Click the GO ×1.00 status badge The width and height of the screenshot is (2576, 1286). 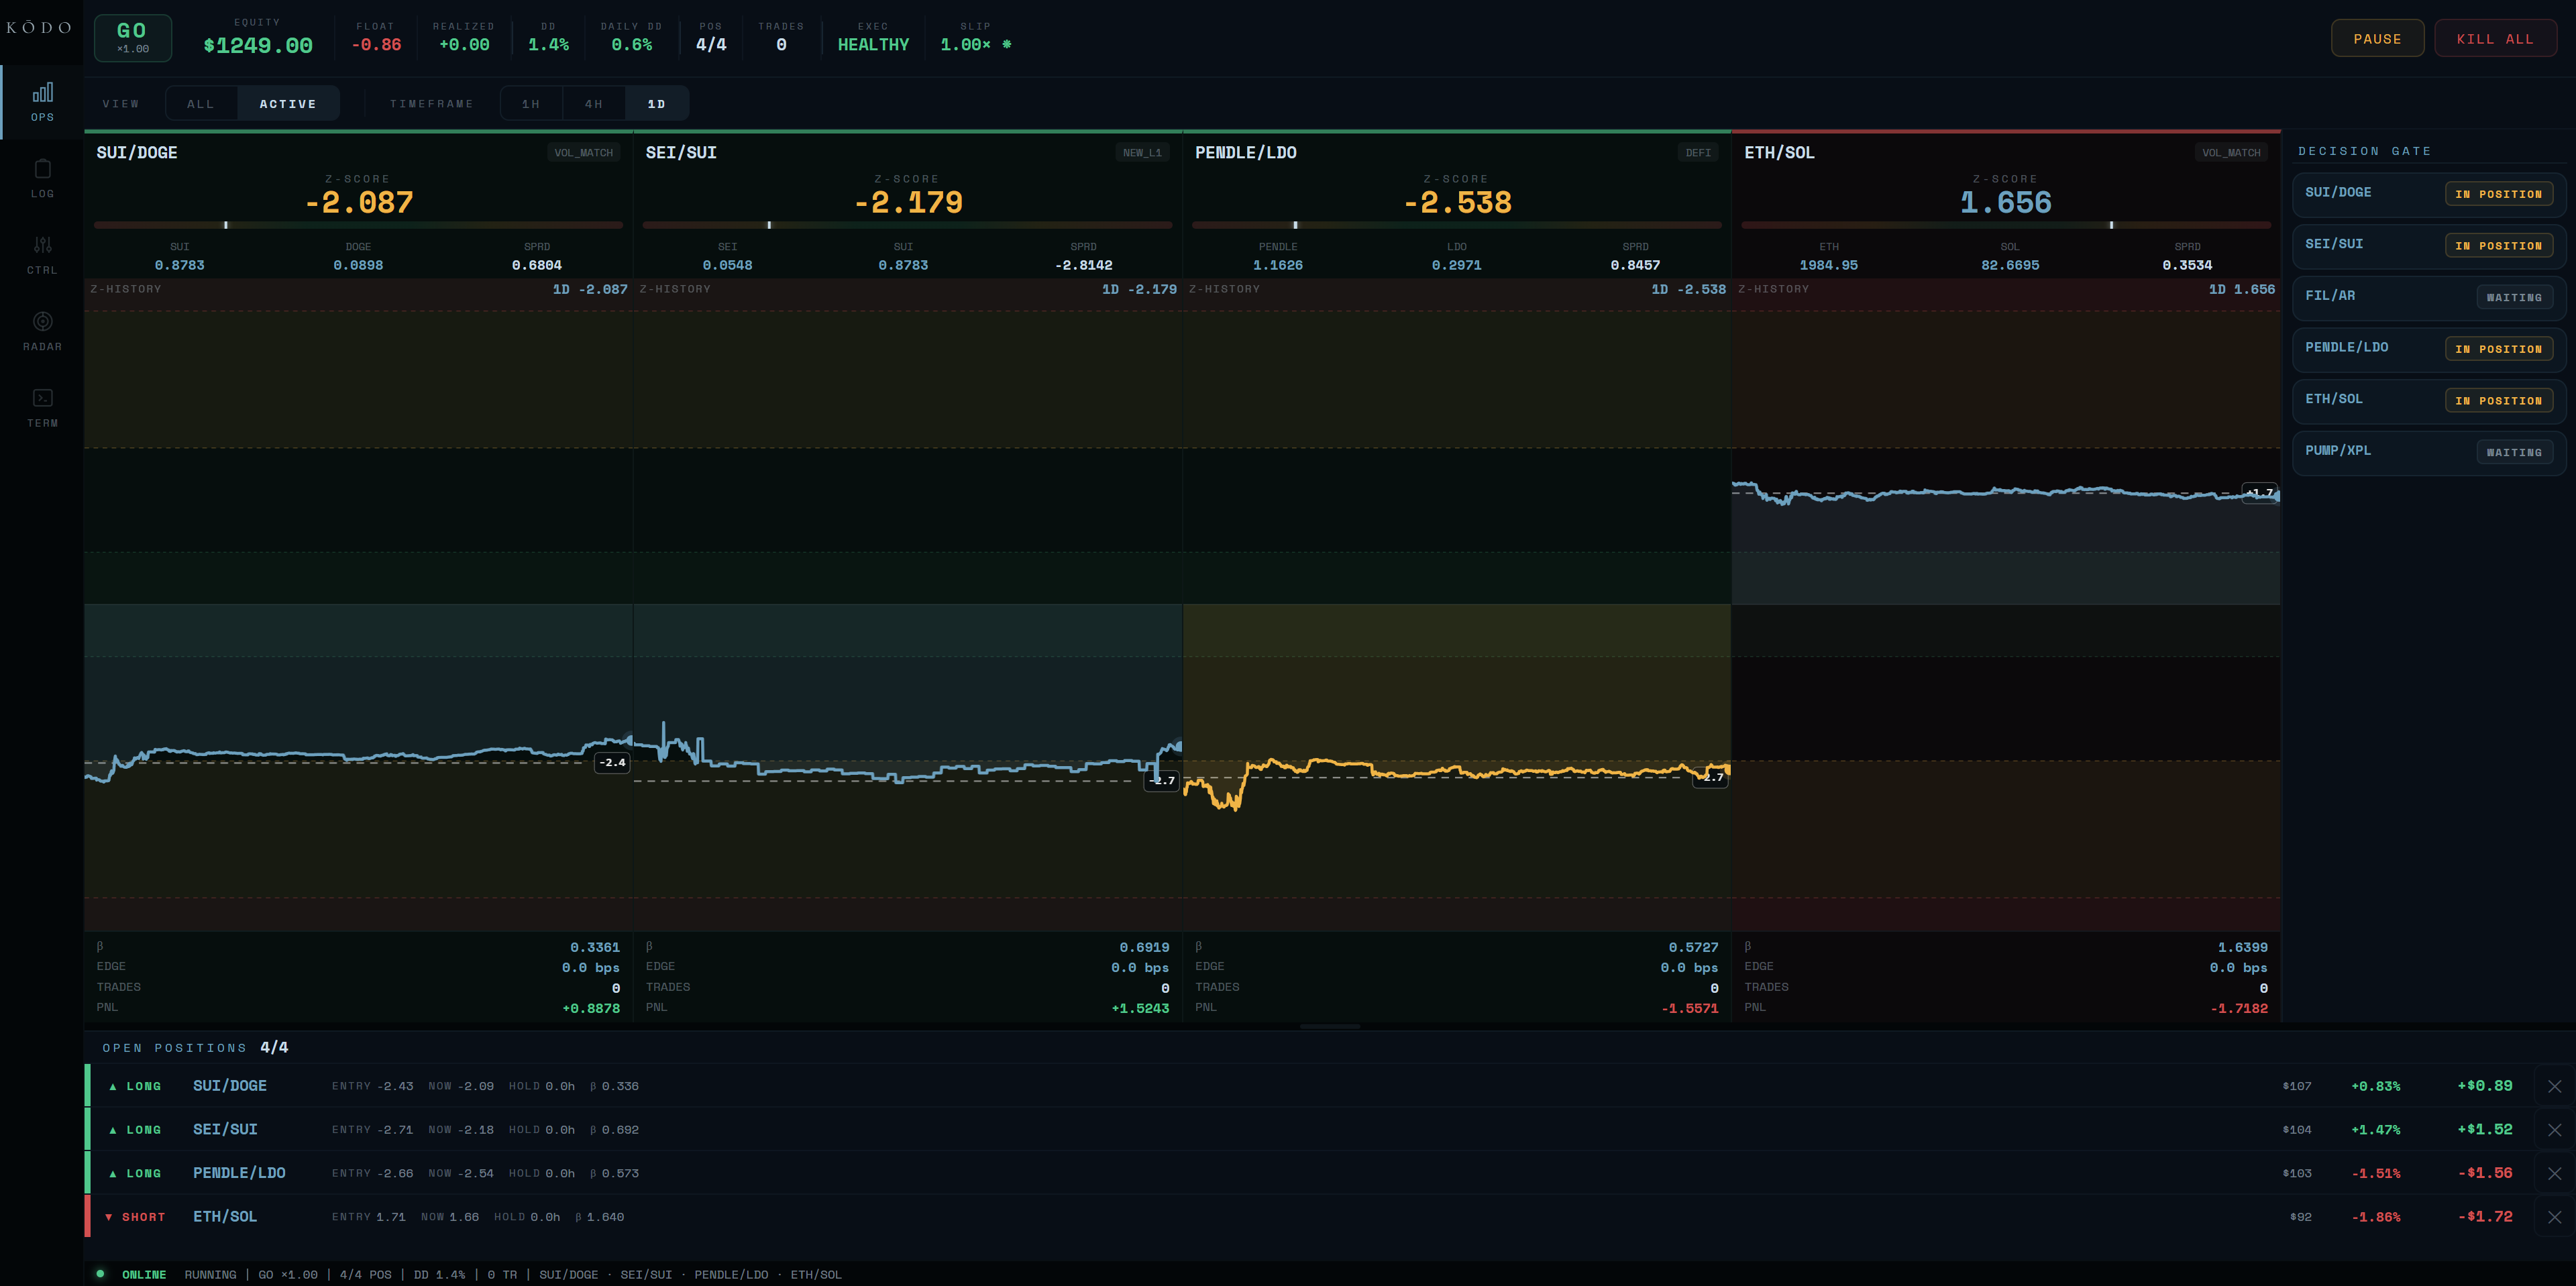click(x=133, y=38)
